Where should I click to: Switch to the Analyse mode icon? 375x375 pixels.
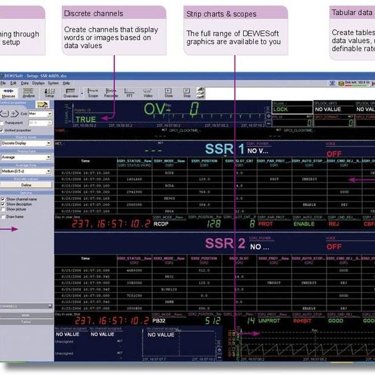pyautogui.click(x=29, y=92)
